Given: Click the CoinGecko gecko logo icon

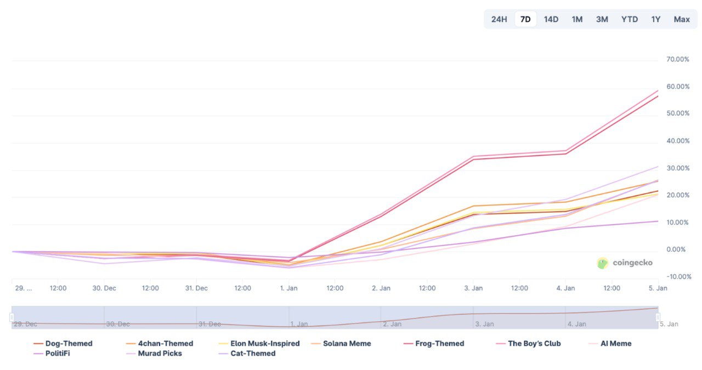Looking at the screenshot, I should [603, 263].
